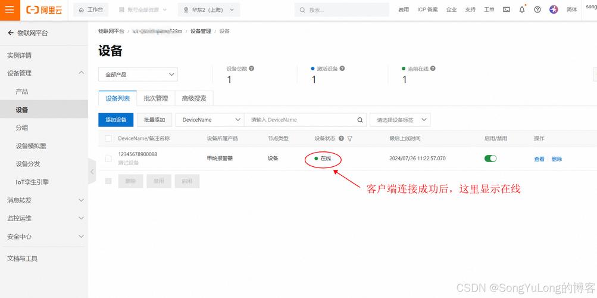This screenshot has height=298, width=597.
Task: Tick the bottom batch-action checkbox
Action: point(108,181)
